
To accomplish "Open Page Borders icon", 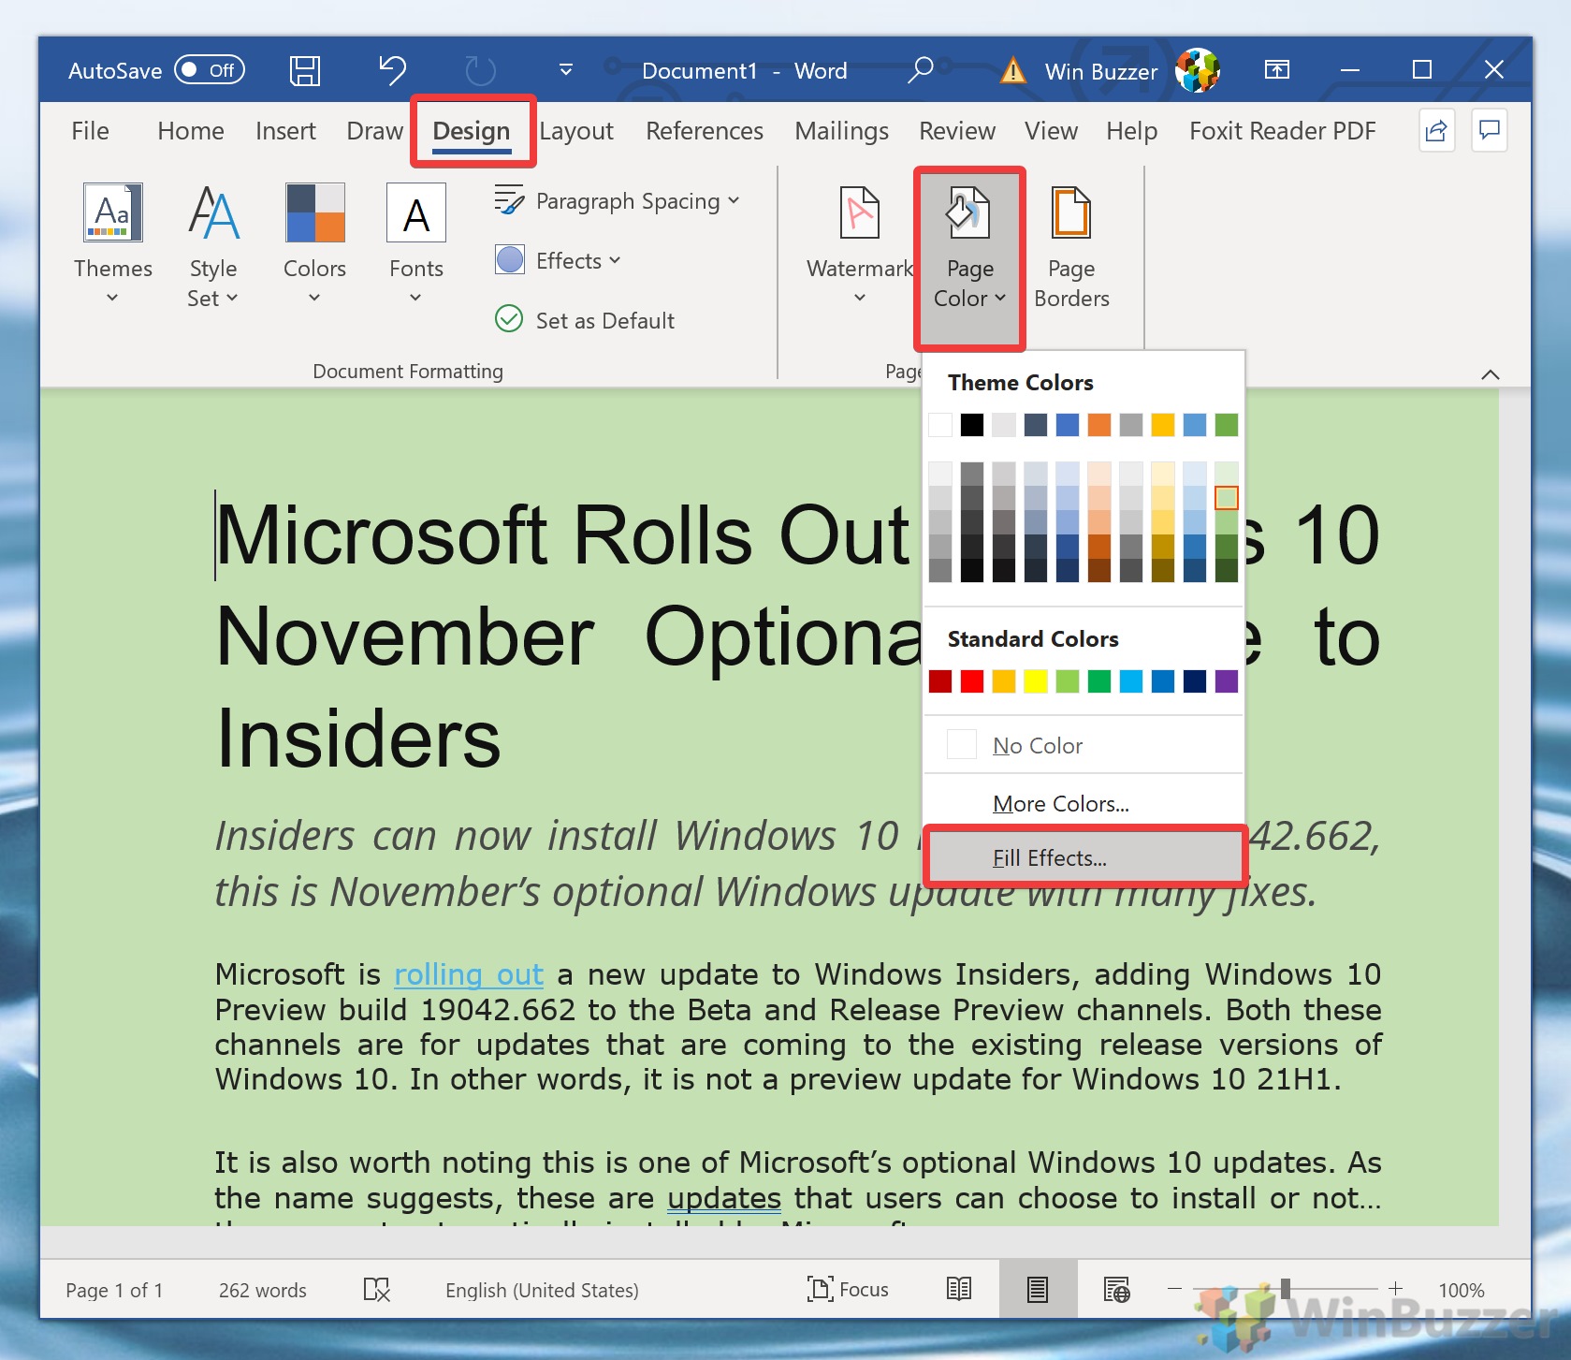I will (x=1071, y=212).
